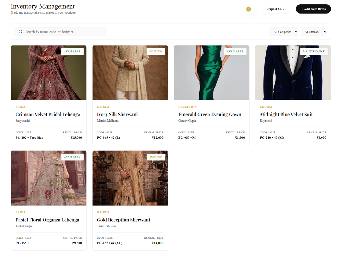338x256 pixels.
Task: Click the Add New Dress button
Action: point(313,9)
